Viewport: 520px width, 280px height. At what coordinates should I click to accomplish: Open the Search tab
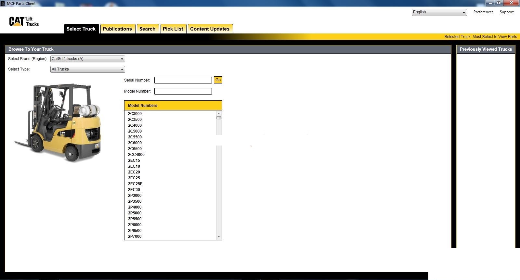[148, 29]
